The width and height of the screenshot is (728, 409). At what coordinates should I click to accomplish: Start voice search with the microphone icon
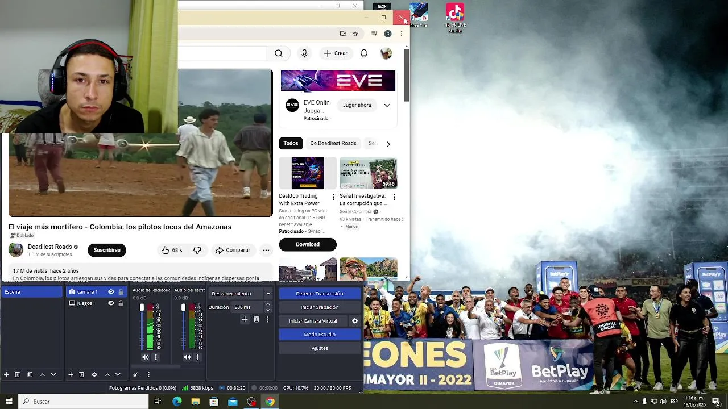304,53
